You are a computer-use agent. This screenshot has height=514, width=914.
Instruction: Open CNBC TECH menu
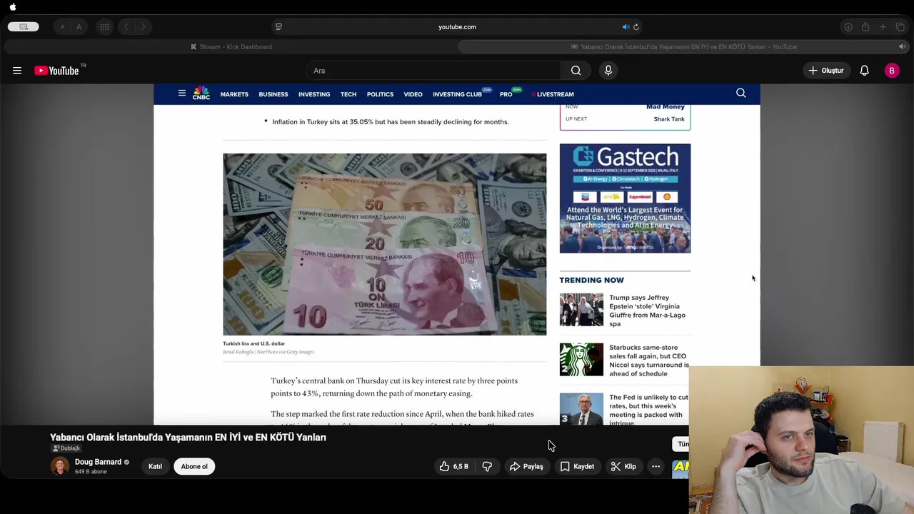click(x=348, y=94)
